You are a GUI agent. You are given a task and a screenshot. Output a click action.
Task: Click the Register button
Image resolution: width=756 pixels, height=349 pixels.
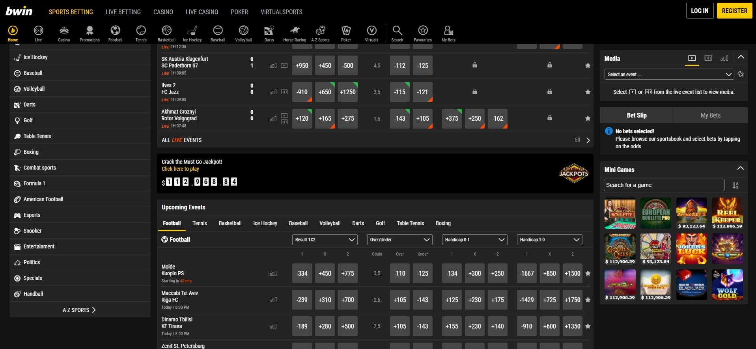(734, 11)
